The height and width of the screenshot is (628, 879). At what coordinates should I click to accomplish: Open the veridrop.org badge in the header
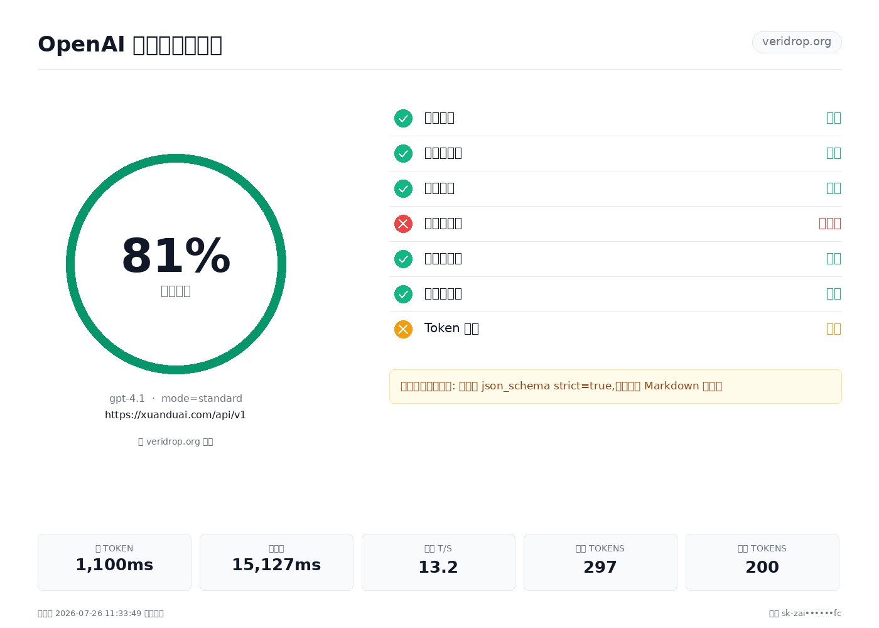[797, 42]
